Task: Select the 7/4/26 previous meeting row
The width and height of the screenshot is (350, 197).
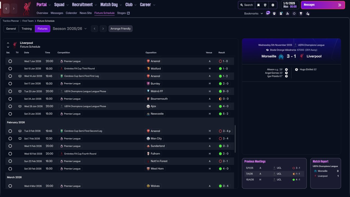Action: 274,174
